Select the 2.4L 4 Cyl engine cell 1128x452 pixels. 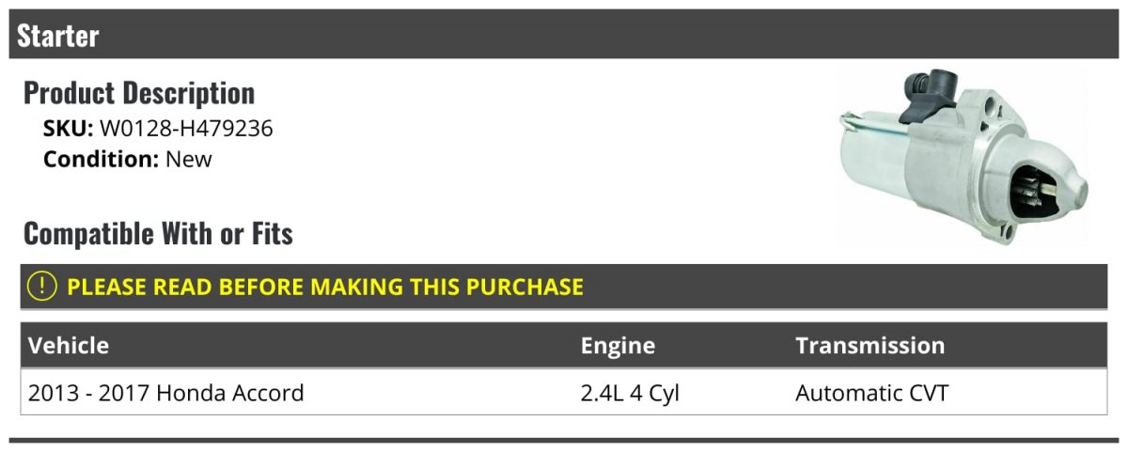(x=630, y=393)
